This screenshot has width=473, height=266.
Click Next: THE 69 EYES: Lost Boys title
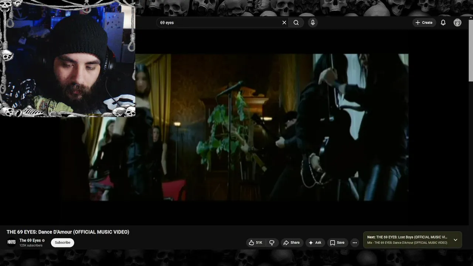point(407,237)
